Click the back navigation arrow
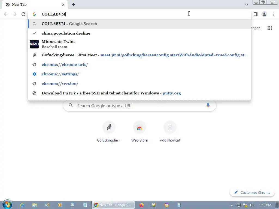Screen dimensions: 279x209 (x=6, y=14)
